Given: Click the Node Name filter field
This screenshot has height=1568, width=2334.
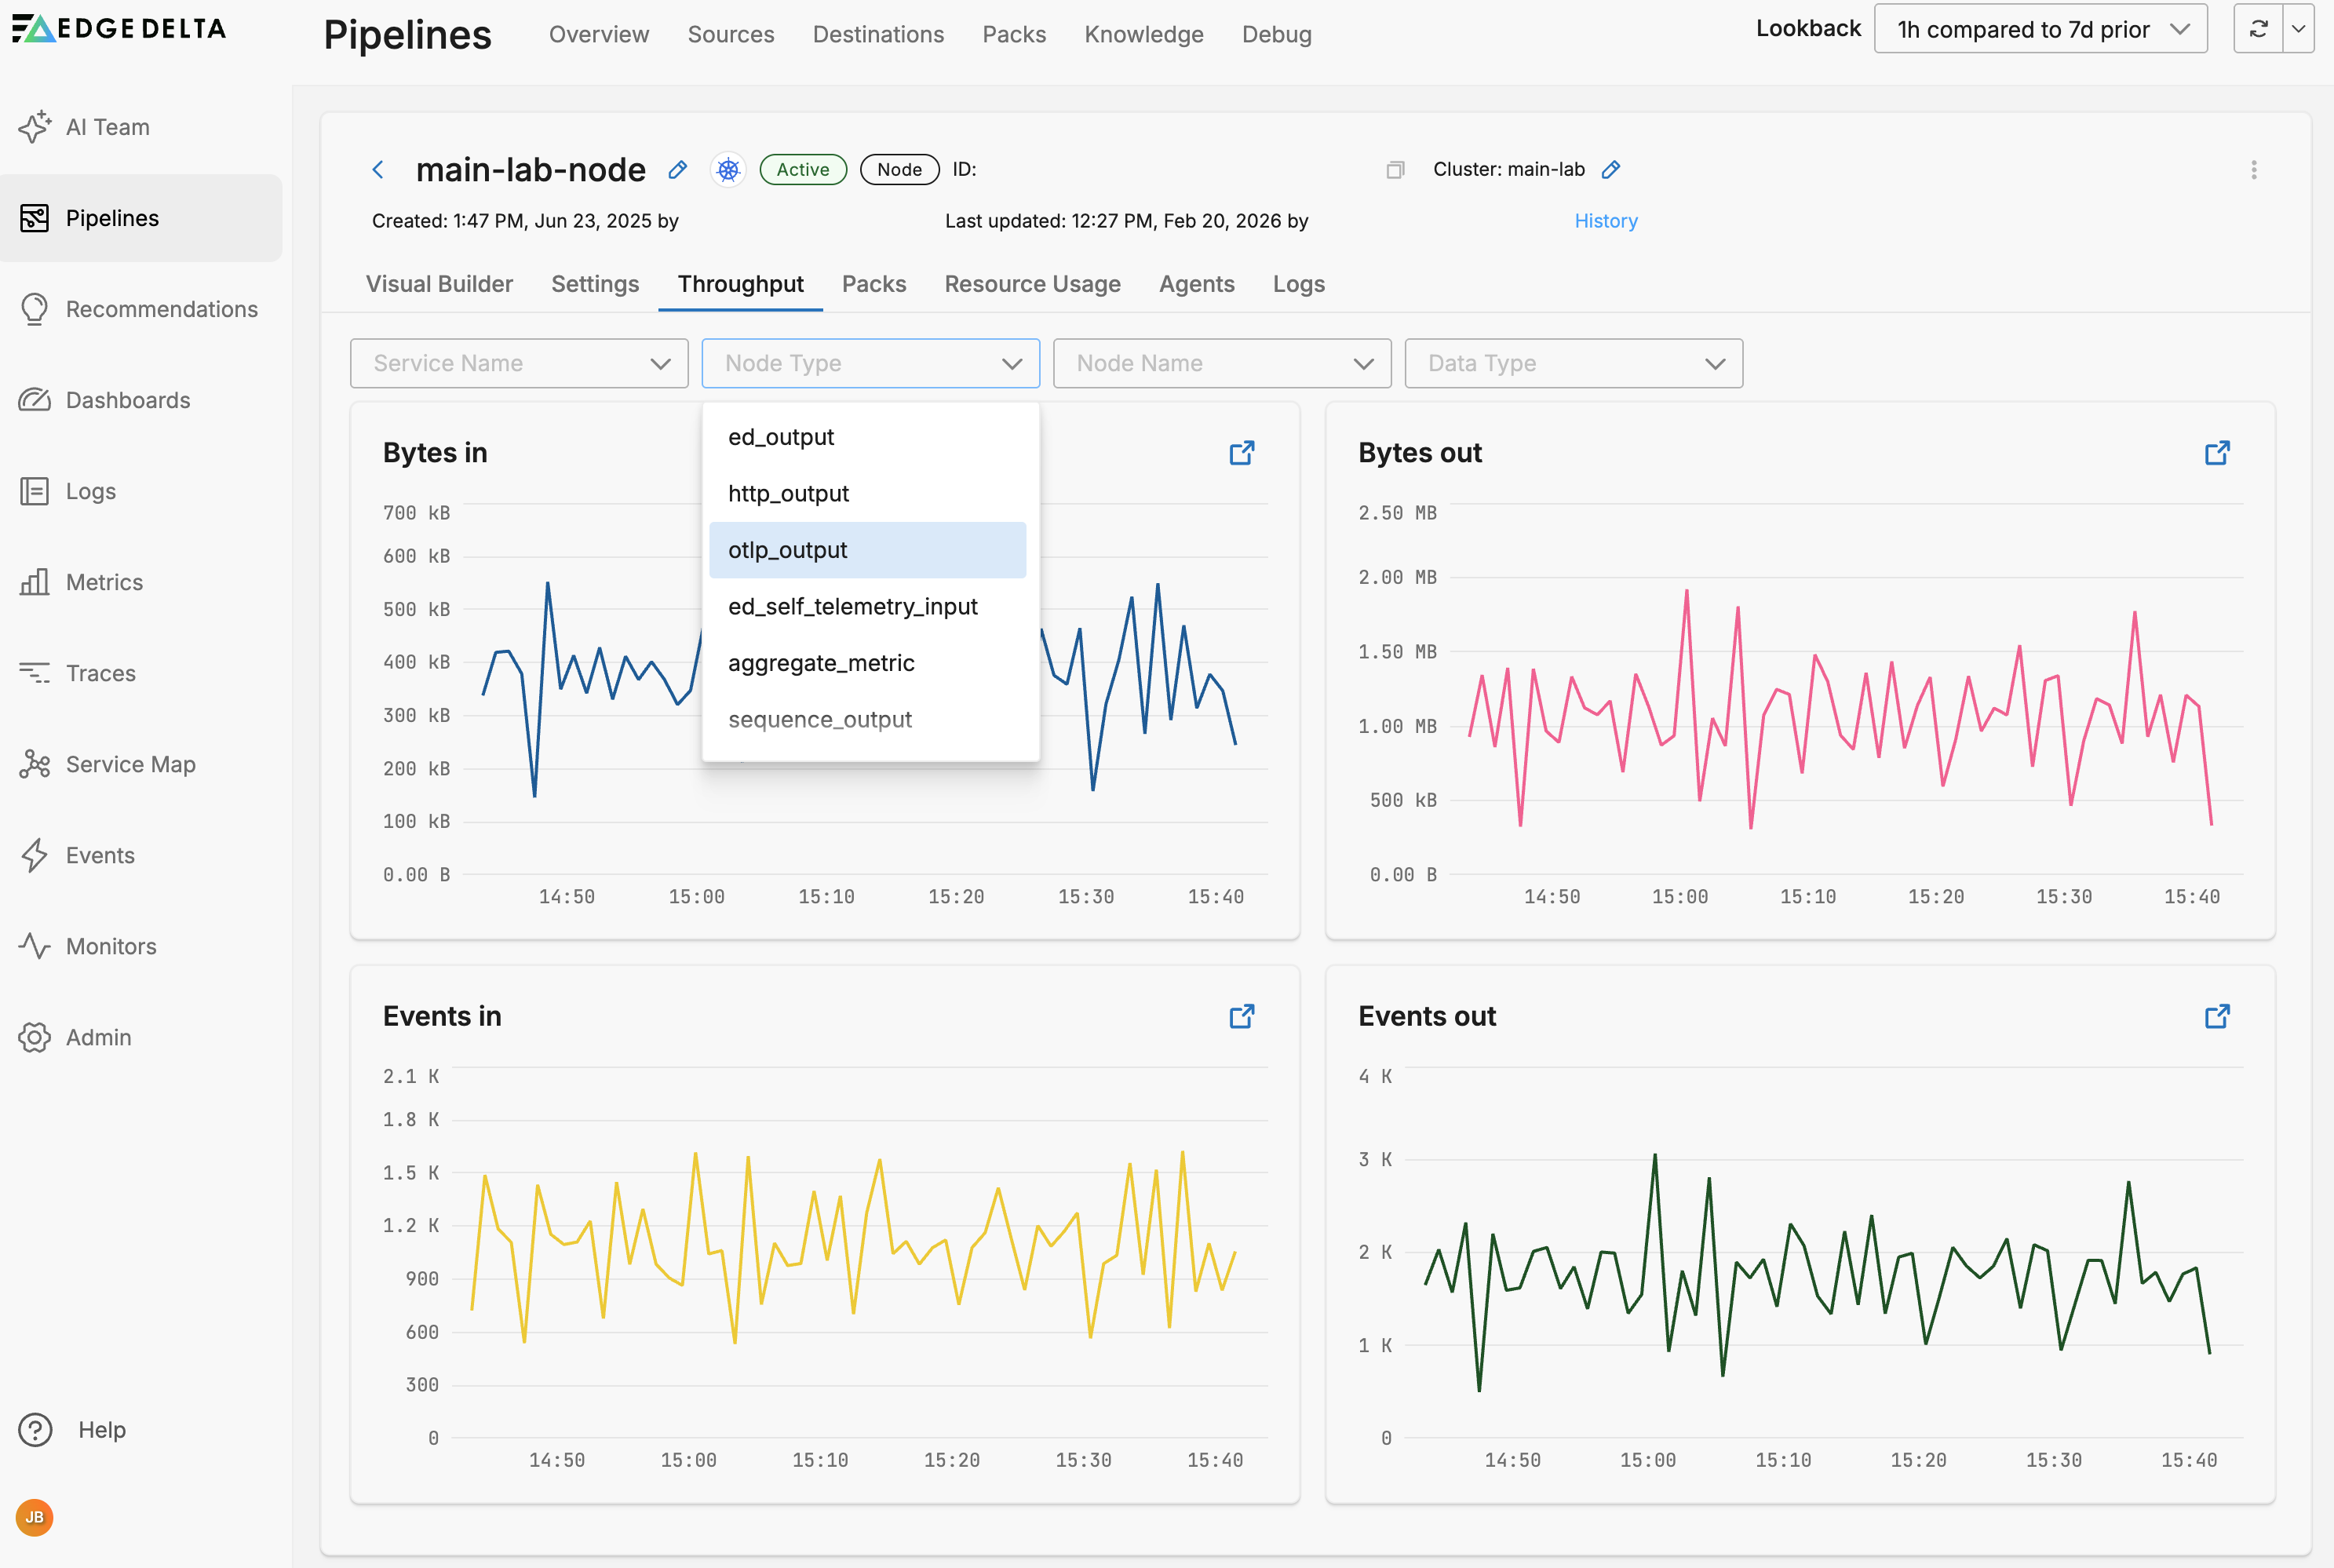Looking at the screenshot, I should point(1221,363).
